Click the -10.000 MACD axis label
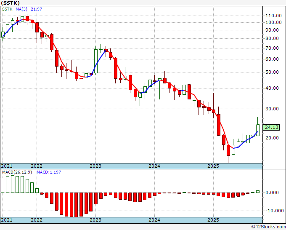 pyautogui.click(x=275, y=211)
